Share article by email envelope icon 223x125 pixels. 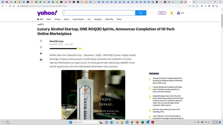[41, 60]
